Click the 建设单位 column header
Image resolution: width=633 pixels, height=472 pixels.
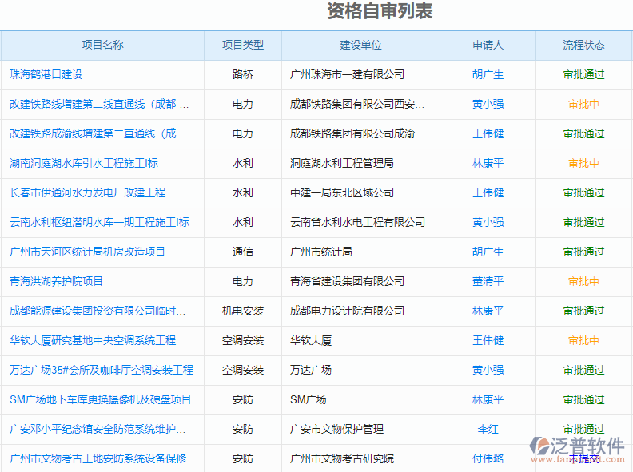(x=360, y=46)
